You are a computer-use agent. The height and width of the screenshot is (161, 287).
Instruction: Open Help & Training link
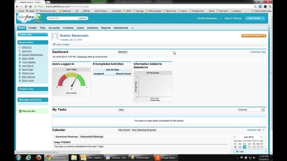(233, 18)
